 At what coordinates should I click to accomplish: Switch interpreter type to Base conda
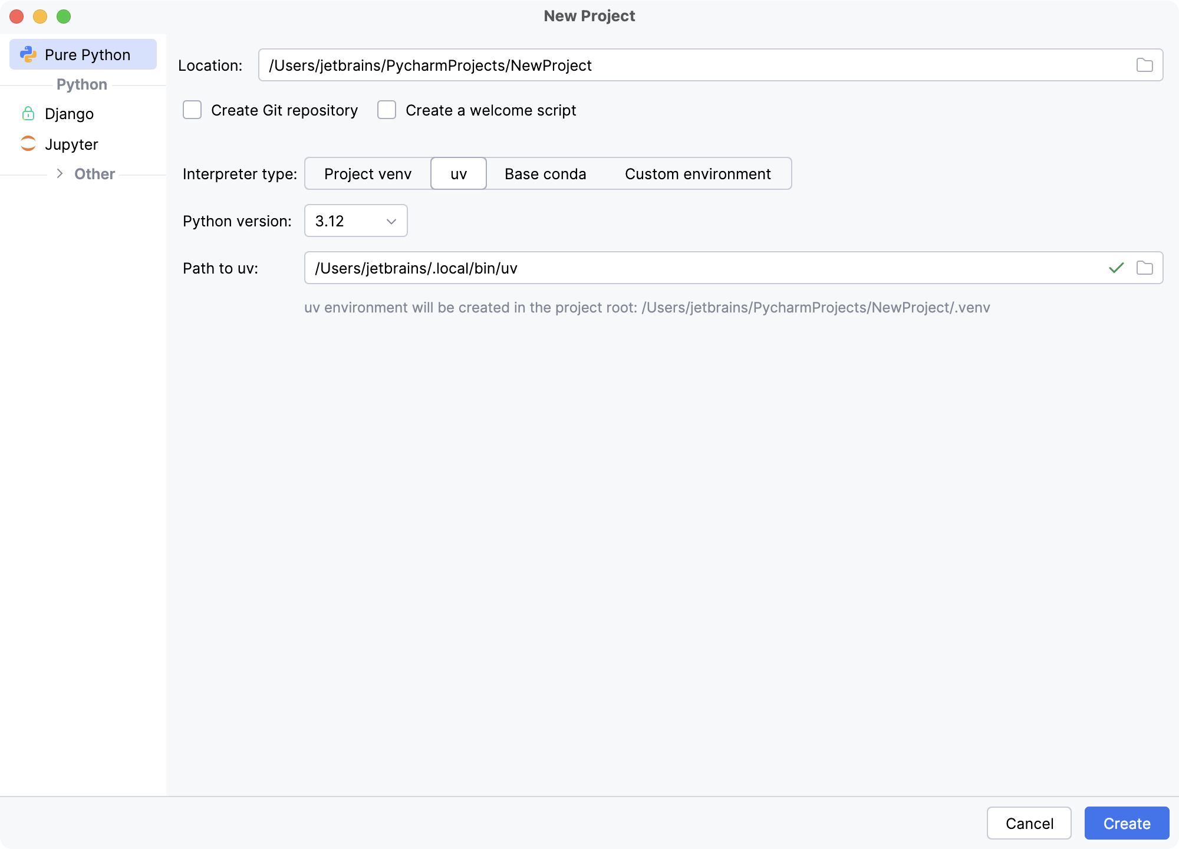click(545, 173)
